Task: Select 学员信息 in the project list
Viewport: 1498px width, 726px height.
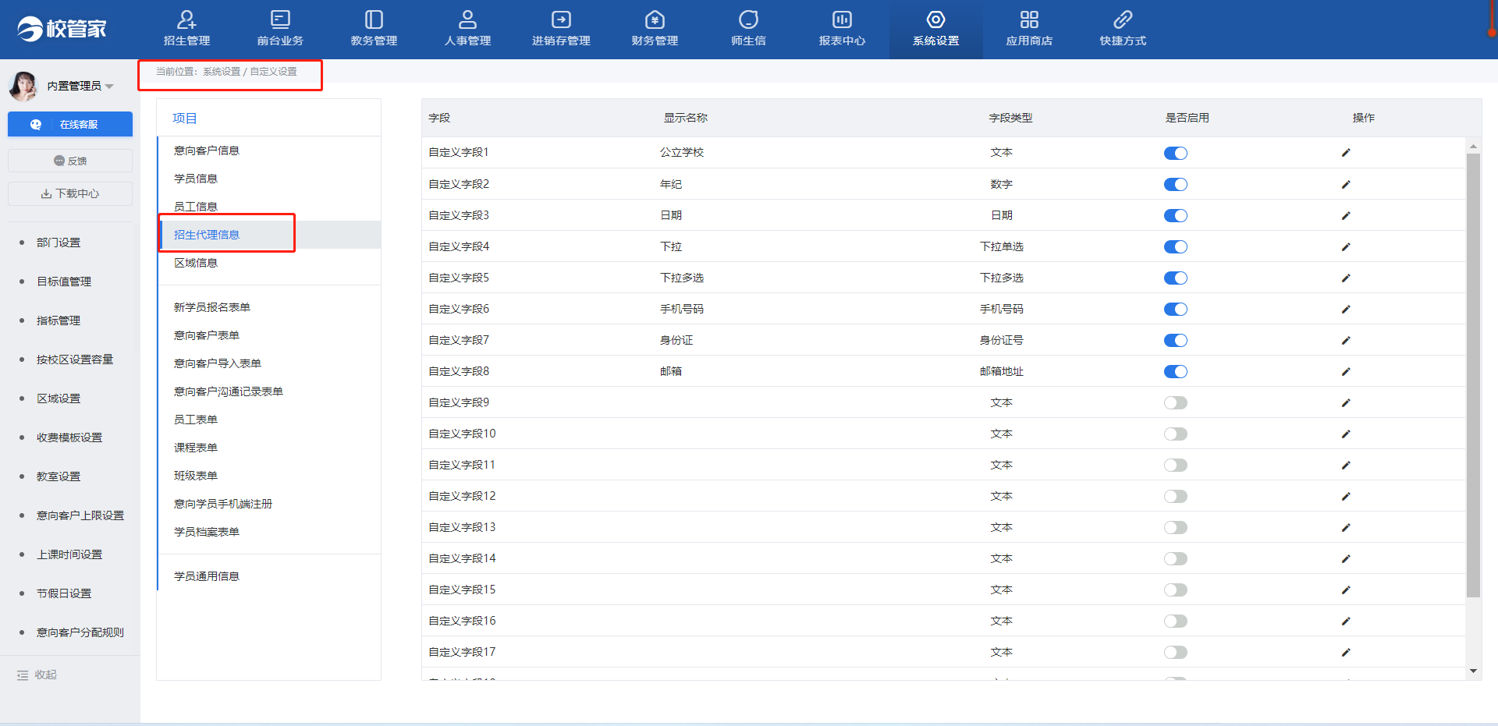Action: tap(196, 179)
